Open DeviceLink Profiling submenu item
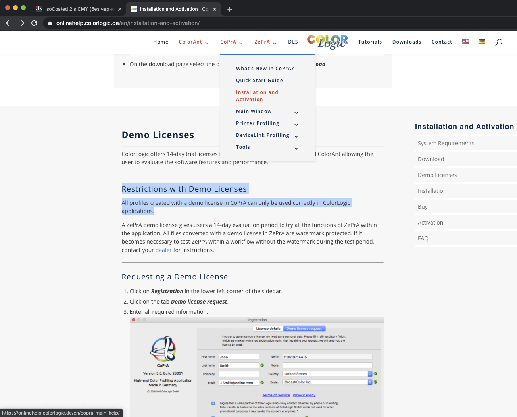The width and height of the screenshot is (517, 417). click(x=263, y=135)
